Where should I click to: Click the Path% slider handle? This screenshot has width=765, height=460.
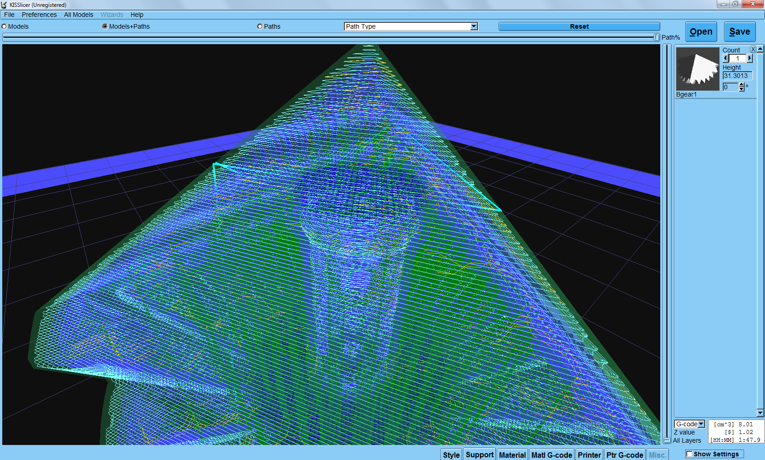(656, 37)
